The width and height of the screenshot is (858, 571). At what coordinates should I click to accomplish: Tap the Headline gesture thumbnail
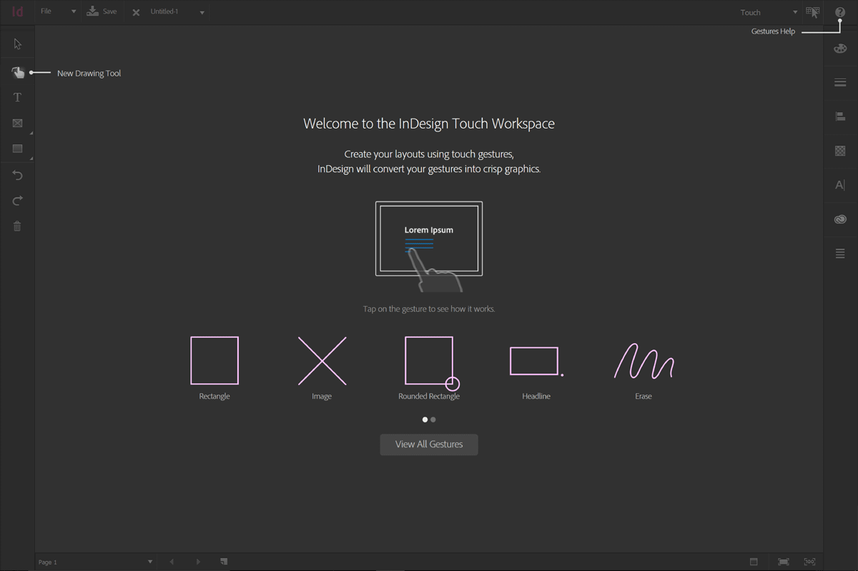(536, 362)
